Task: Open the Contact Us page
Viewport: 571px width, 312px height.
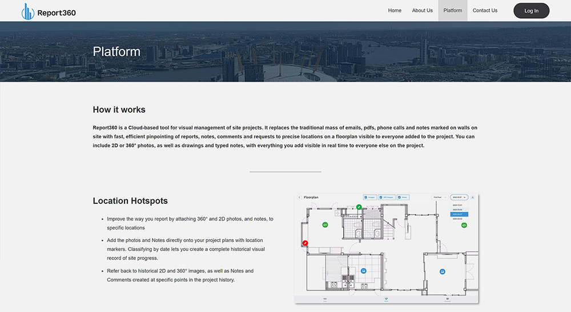Action: pos(485,11)
